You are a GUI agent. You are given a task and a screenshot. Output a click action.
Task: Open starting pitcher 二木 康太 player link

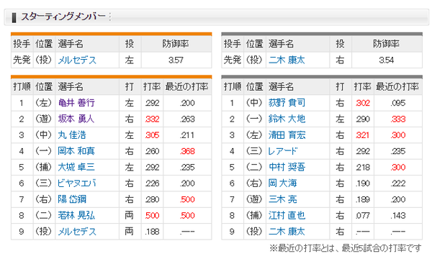coord(287,60)
